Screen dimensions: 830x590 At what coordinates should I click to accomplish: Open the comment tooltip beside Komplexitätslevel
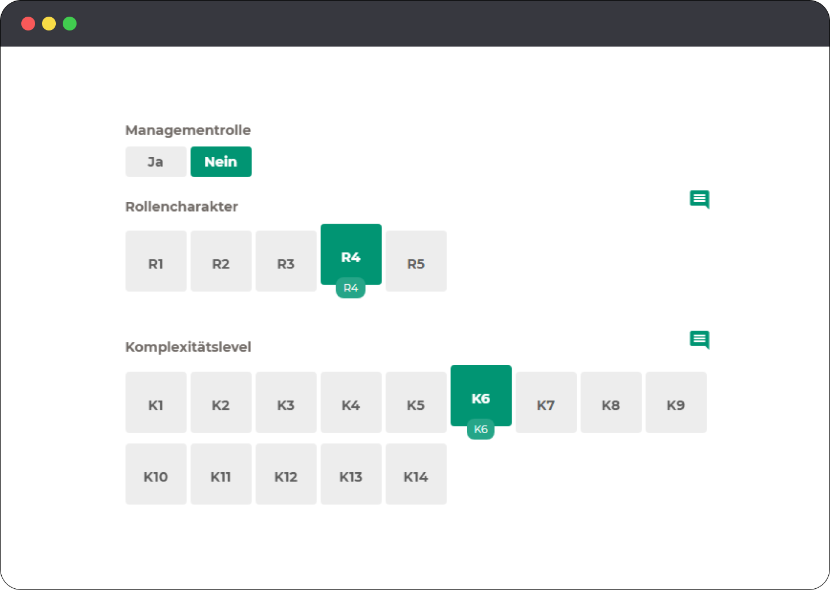(x=699, y=340)
